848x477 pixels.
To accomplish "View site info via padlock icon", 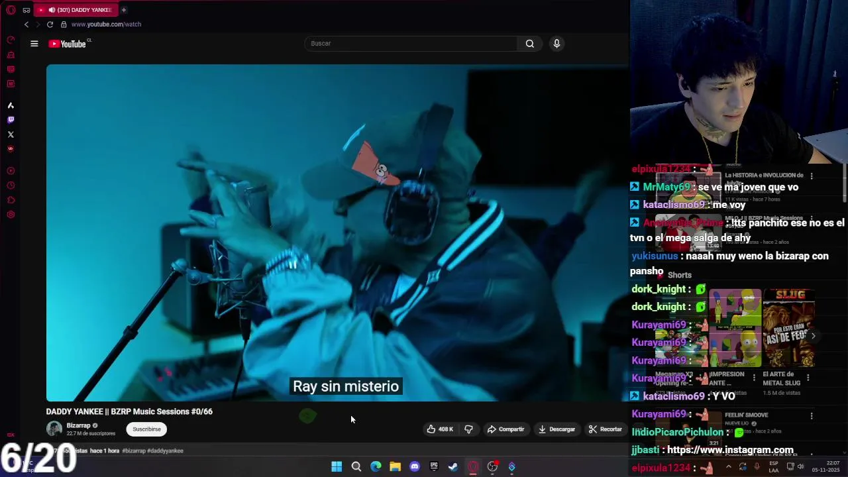I will coord(64,25).
